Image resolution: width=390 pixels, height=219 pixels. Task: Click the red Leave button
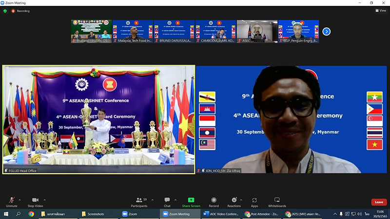coord(378,202)
